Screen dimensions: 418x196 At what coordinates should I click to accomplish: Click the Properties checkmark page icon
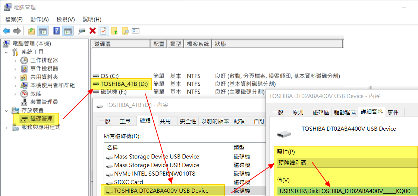point(103,31)
